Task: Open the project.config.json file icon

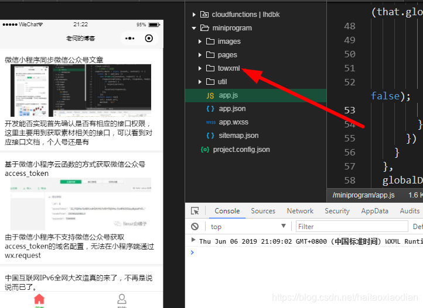Action: pyautogui.click(x=205, y=150)
